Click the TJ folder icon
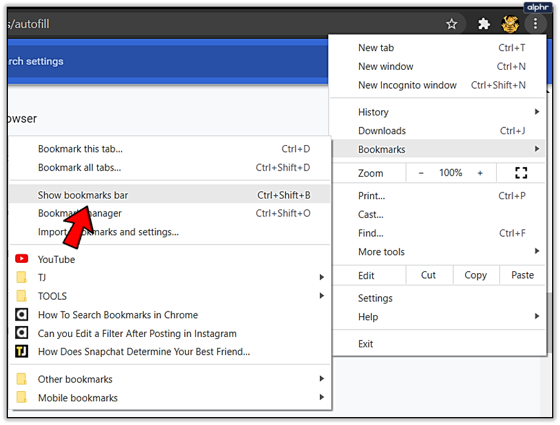 click(21, 277)
